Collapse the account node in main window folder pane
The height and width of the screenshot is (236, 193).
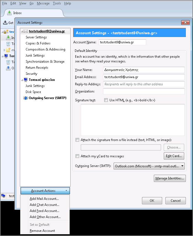pyautogui.click(x=2, y=32)
